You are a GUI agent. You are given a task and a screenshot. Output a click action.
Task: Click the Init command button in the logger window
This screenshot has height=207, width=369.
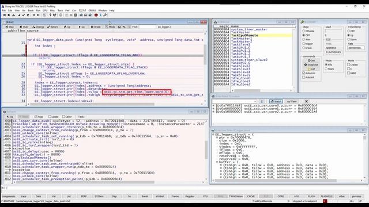pyautogui.click(x=311, y=60)
